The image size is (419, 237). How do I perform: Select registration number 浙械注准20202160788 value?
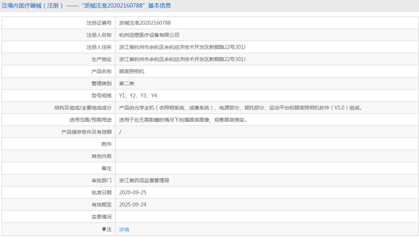[145, 23]
